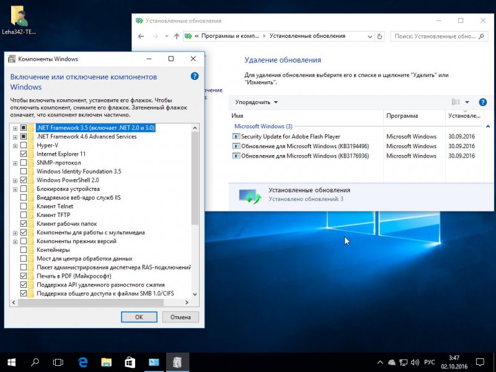Uncheck Internet Explorer 11
Image resolution: width=496 pixels, height=372 pixels.
(24, 154)
